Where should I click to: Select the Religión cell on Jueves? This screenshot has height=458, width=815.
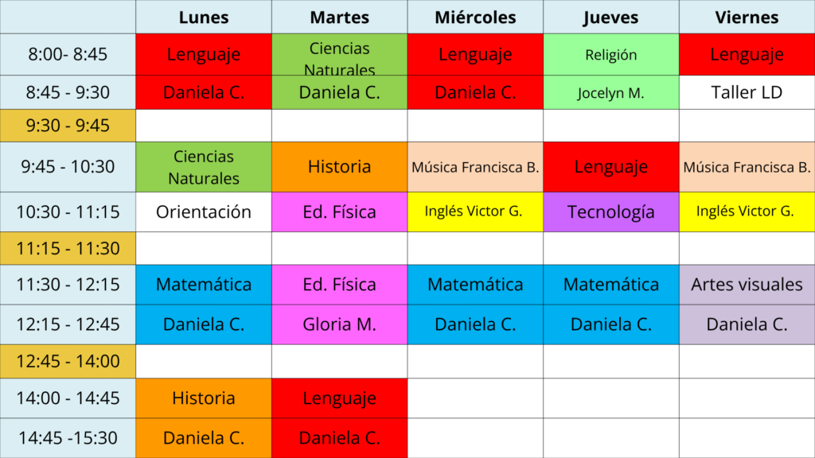coord(611,55)
